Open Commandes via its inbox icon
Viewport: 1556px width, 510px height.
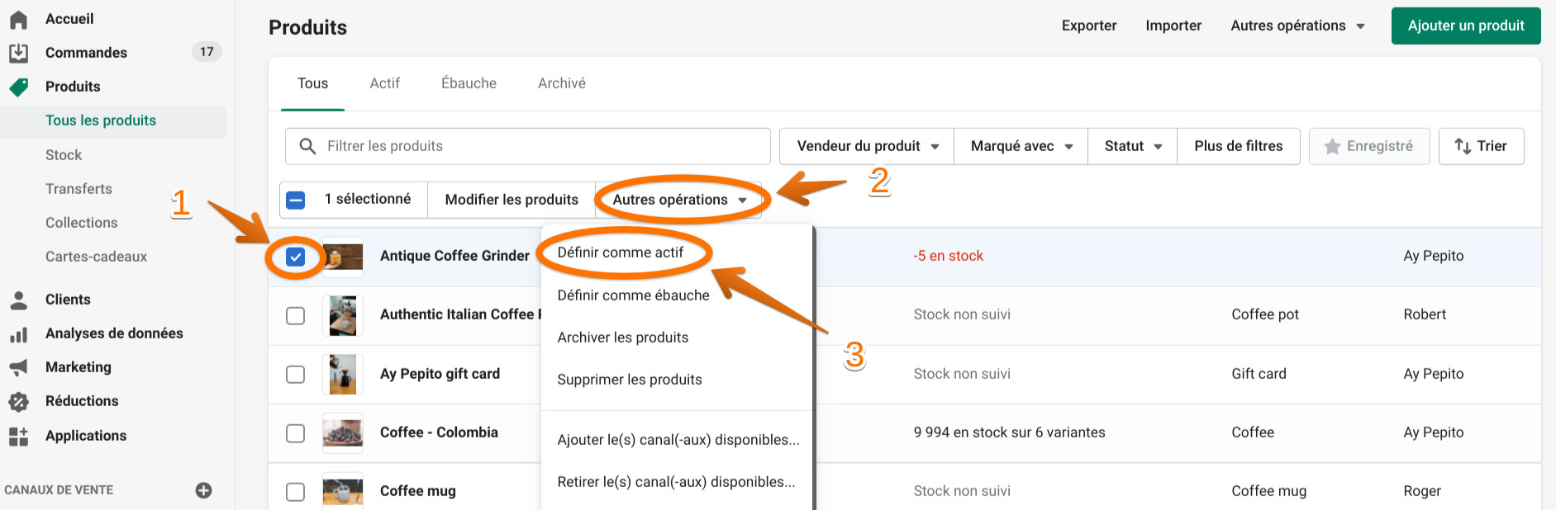click(18, 53)
